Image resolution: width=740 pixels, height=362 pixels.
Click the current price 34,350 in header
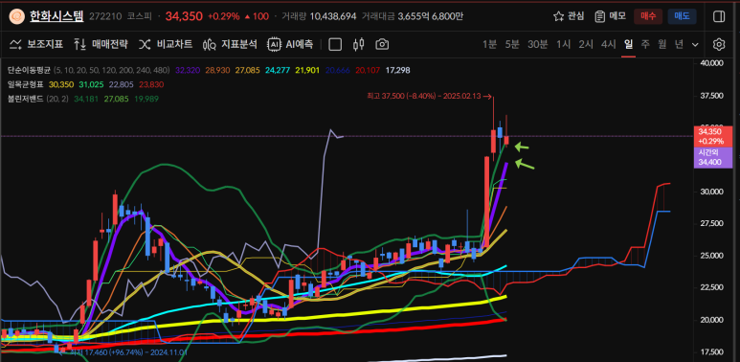tap(184, 16)
